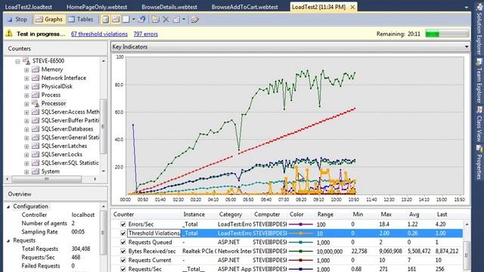The image size is (484, 272).
Task: Toggle the graph legend panel icon
Action: 116,20
